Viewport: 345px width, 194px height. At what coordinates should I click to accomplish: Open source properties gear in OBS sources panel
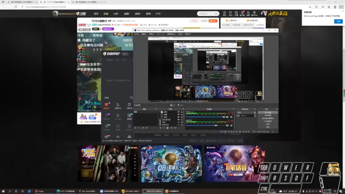pyautogui.click(x=167, y=128)
